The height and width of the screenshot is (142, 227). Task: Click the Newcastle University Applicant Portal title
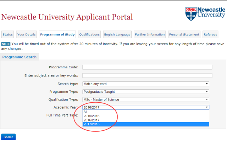pos(67,17)
